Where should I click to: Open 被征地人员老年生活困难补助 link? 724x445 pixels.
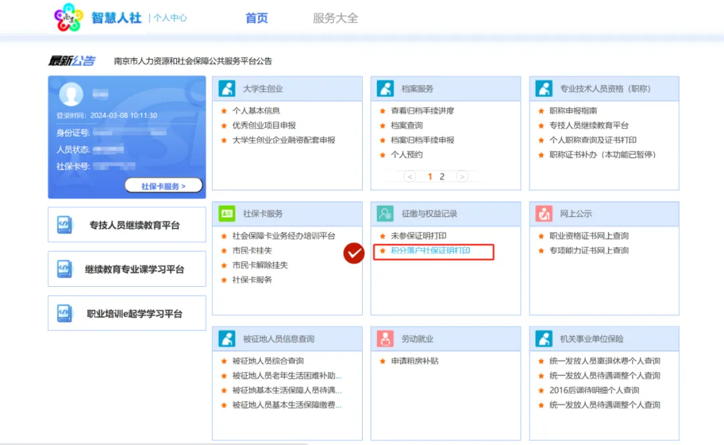coord(287,376)
